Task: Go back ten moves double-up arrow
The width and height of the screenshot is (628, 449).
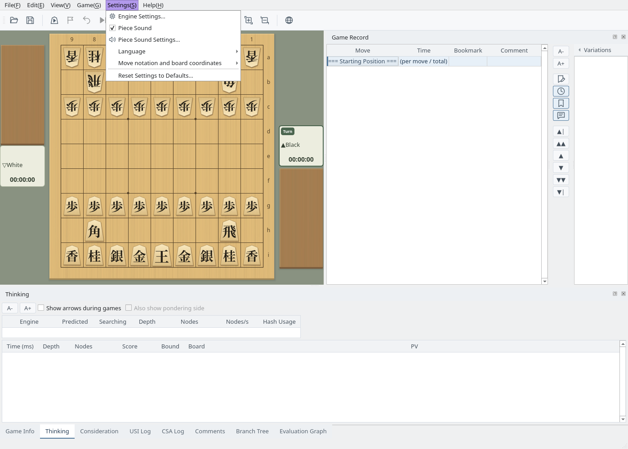Action: point(561,144)
